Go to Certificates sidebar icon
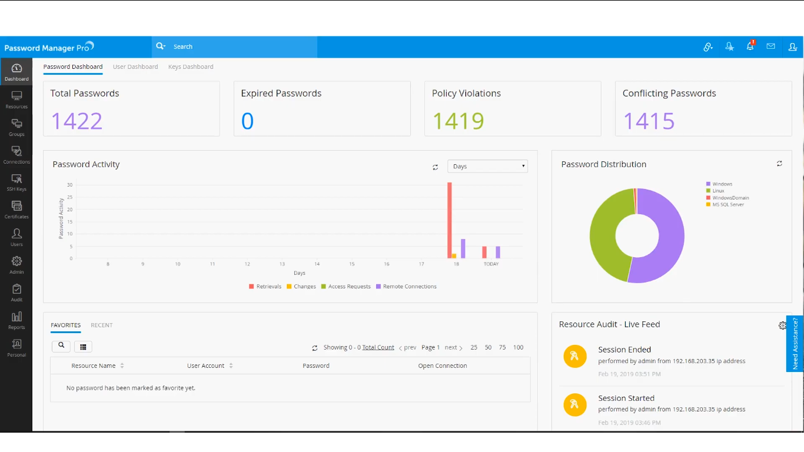804x452 pixels. point(16,210)
